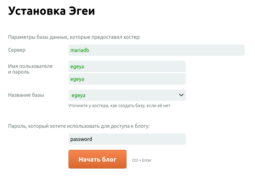Click the word 'блог' on the orange button
Image resolution: width=255 pixels, height=182 pixels.
(x=109, y=159)
